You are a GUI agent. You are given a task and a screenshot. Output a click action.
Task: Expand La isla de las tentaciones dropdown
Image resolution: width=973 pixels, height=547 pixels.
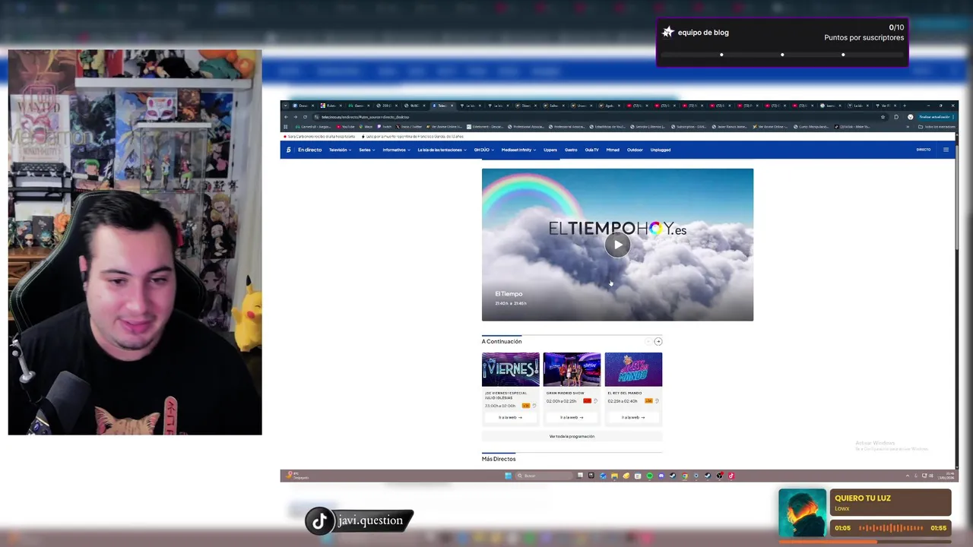coord(442,150)
